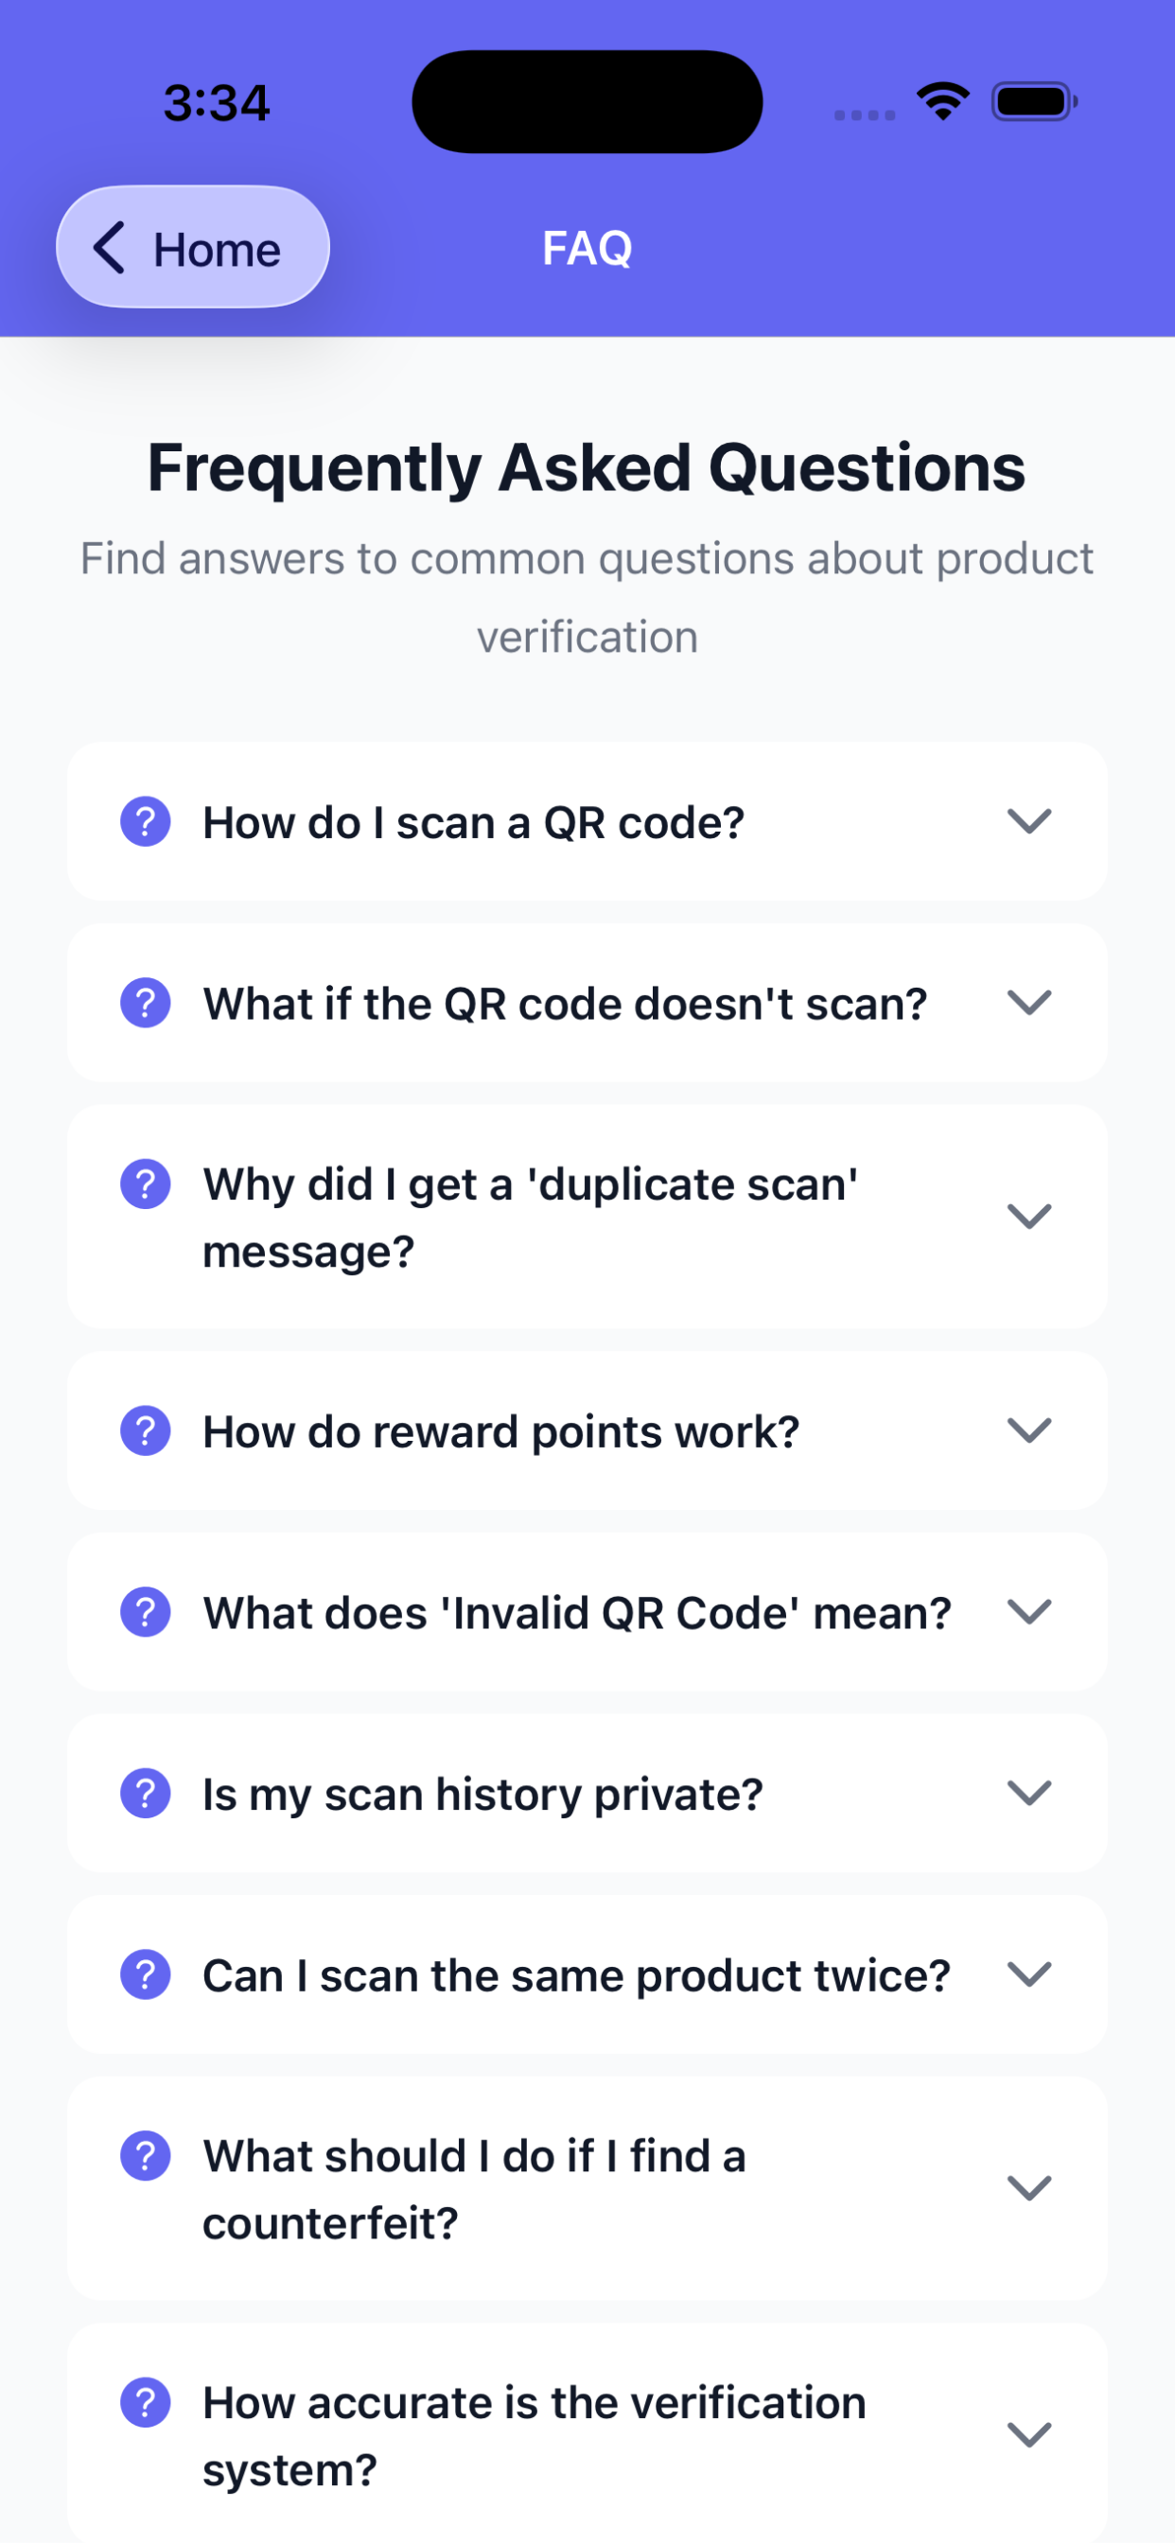Expand the 'What if the QR code doesn't scan?' chevron
Image resolution: width=1175 pixels, height=2543 pixels.
(1029, 1003)
